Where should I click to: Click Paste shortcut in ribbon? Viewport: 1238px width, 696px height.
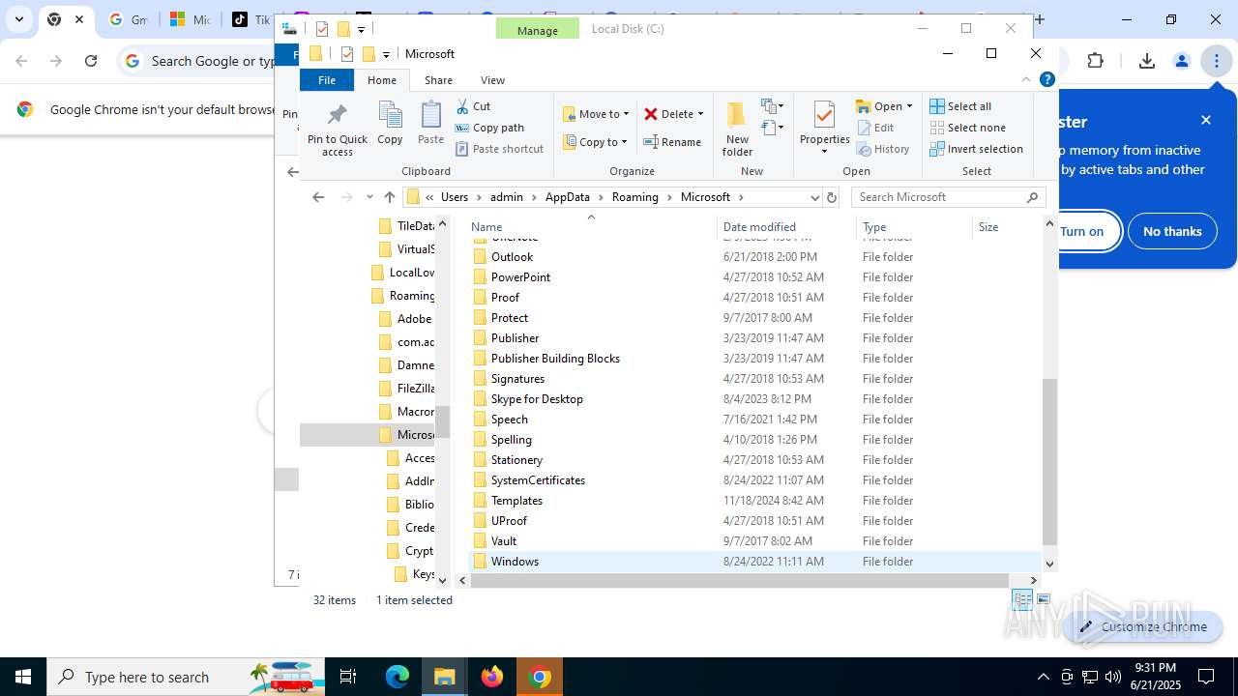coord(499,149)
